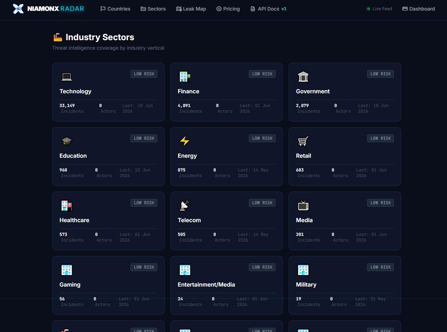Viewport: 447px width, 332px height.
Task: Open the Energy sector title
Action: tap(187, 156)
